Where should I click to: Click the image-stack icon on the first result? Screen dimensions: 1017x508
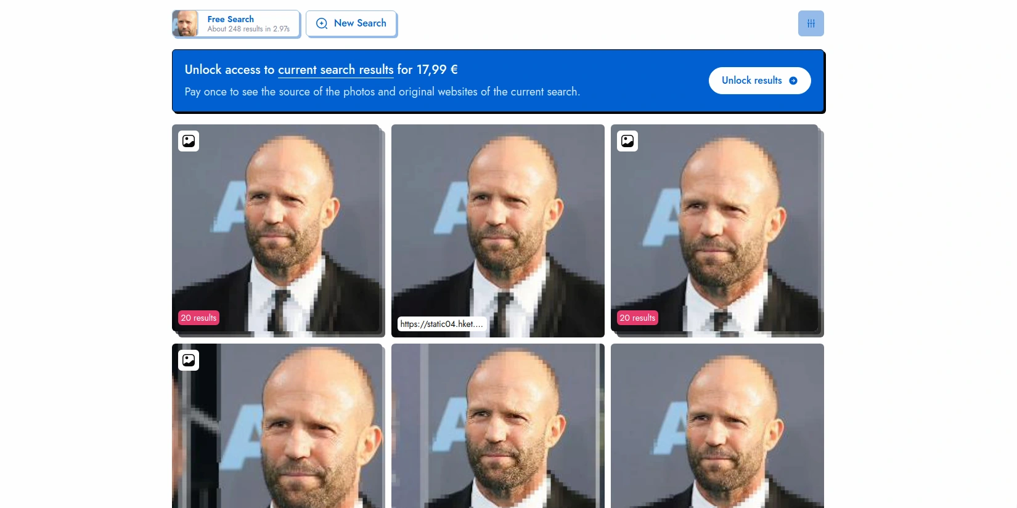click(x=189, y=141)
